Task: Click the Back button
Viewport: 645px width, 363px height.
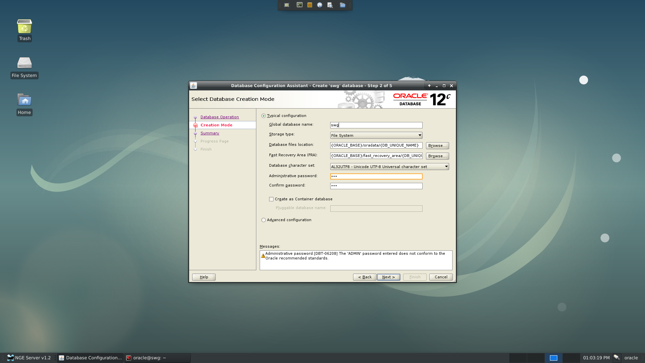Action: [x=364, y=277]
